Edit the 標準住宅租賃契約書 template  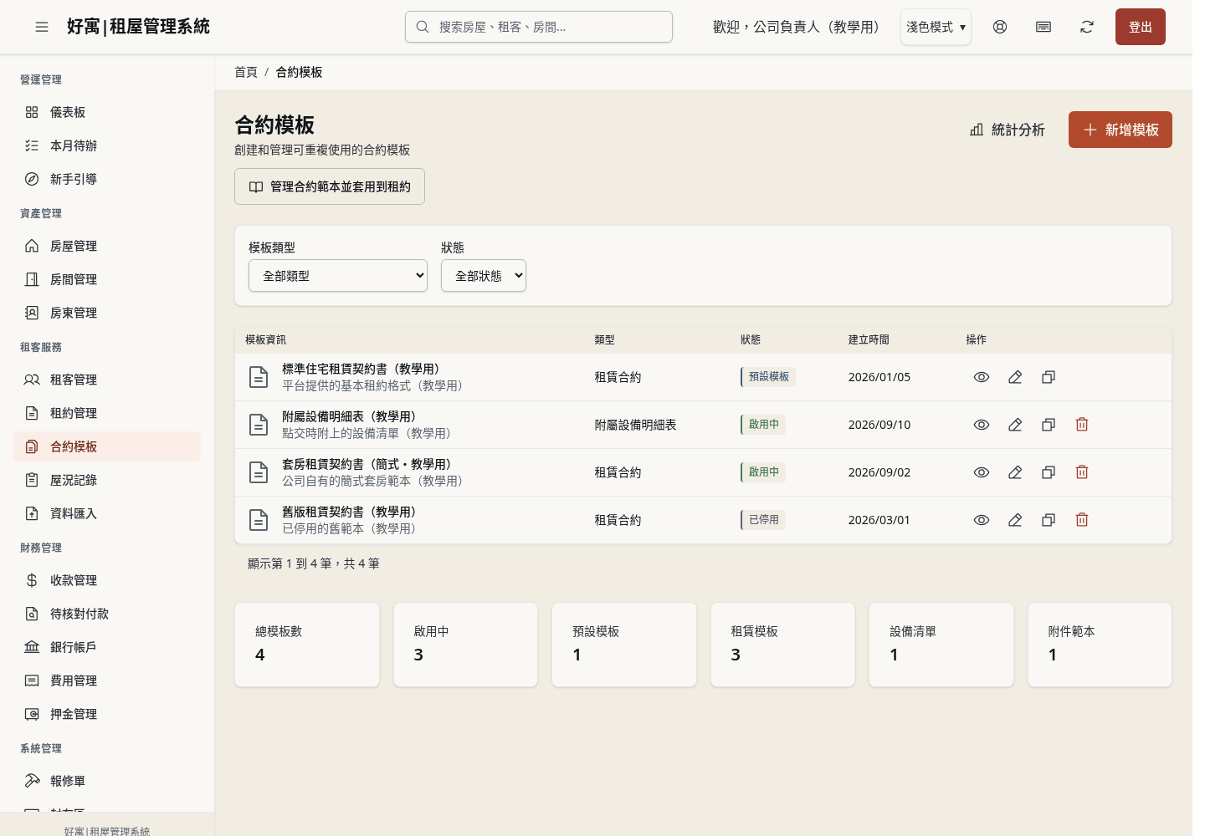tap(1015, 377)
